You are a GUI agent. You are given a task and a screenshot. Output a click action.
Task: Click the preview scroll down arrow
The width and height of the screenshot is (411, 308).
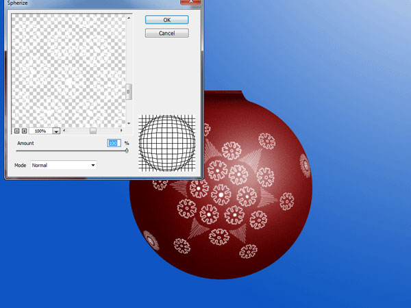tap(129, 123)
